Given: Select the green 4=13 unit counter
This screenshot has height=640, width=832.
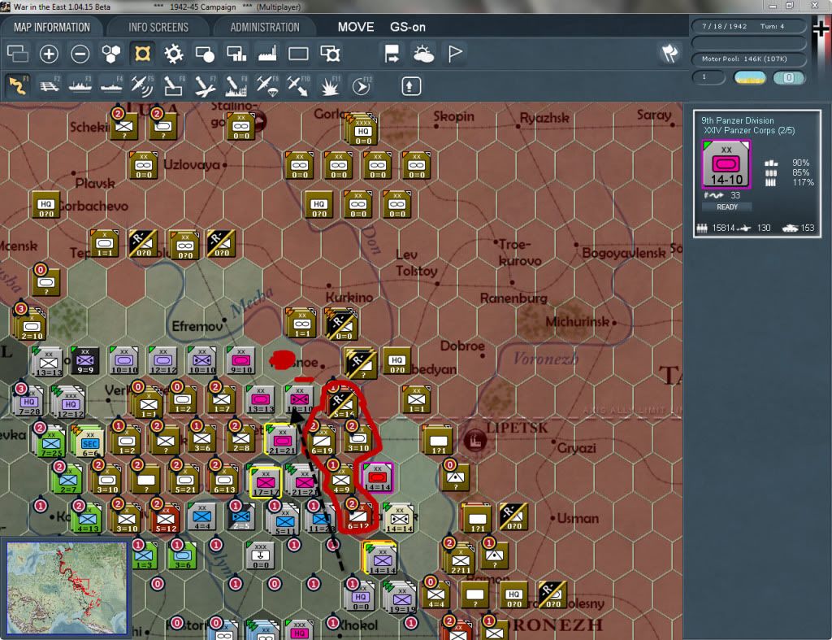Looking at the screenshot, I should [88, 518].
